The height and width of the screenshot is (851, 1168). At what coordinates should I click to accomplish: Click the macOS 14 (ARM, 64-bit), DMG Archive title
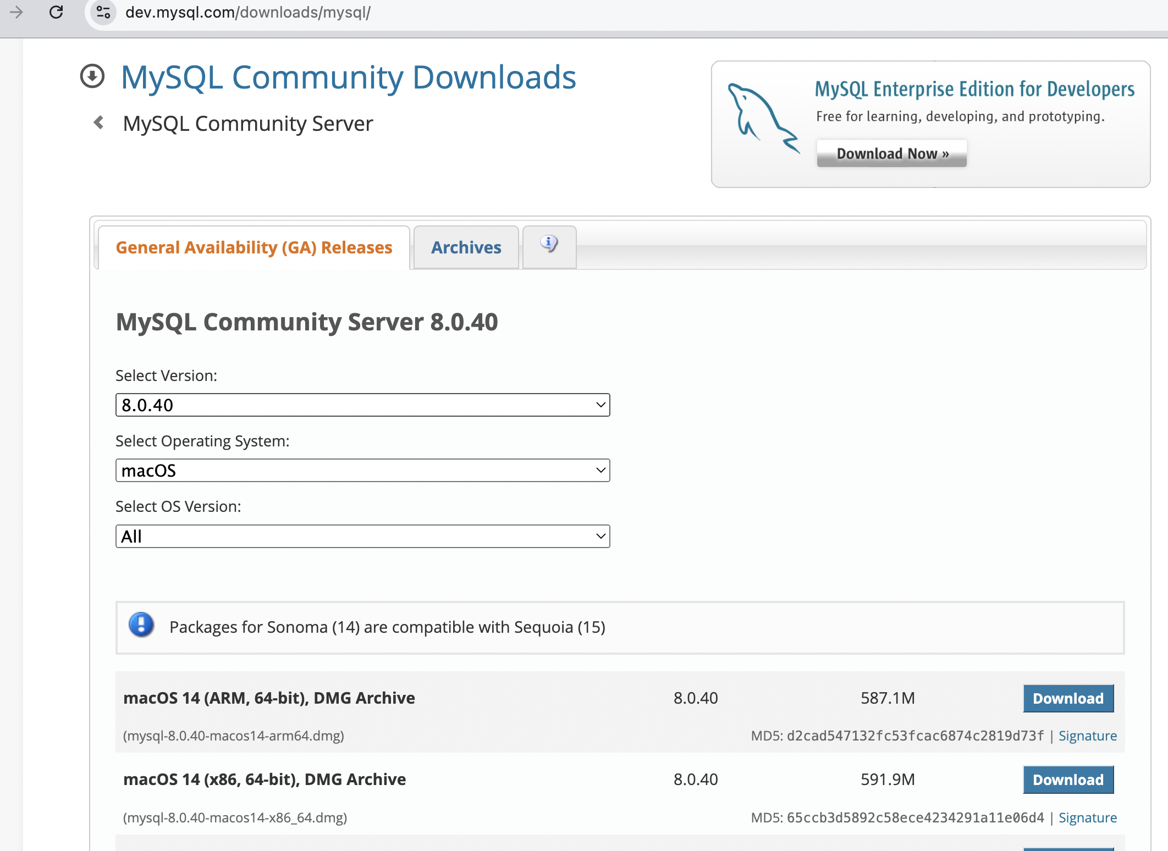click(x=269, y=698)
